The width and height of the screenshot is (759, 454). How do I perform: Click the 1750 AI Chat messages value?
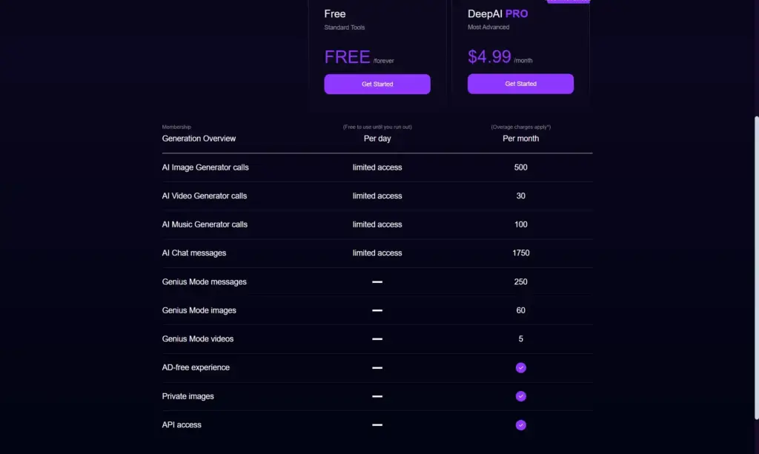[x=520, y=253]
